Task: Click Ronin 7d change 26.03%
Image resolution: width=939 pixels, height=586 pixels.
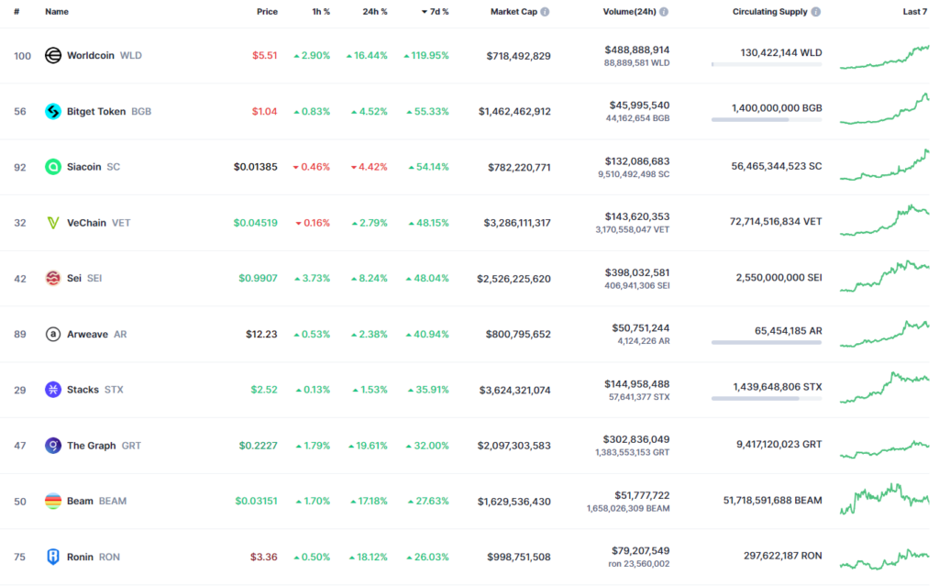Action: click(x=427, y=558)
